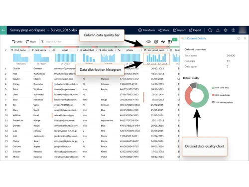Click the filter funnel icon

pyautogui.click(x=42, y=41)
